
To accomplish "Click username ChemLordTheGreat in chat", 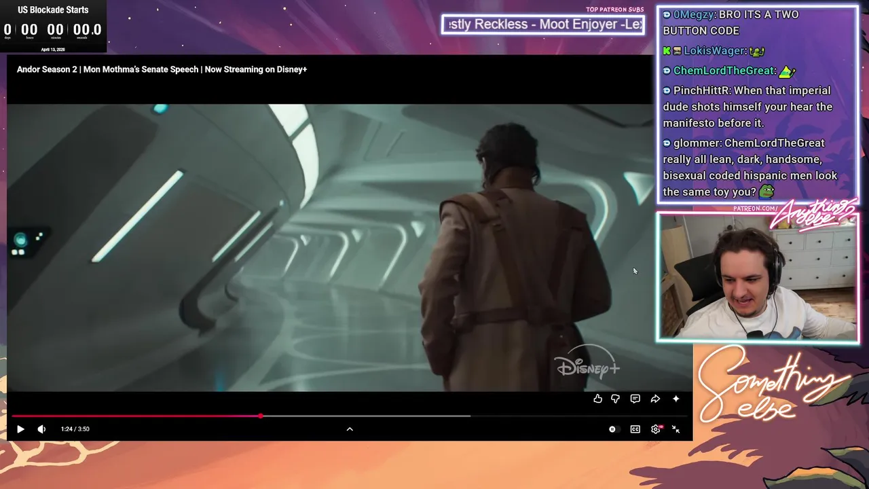I will point(724,71).
